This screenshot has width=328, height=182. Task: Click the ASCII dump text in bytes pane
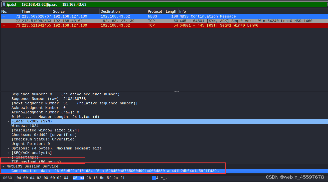(x=150, y=178)
